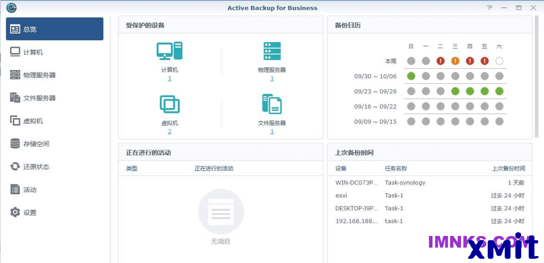Click the 虚拟机 overlapping squares icon in protected devices
Image resolution: width=544 pixels, height=263 pixels.
coord(169,104)
